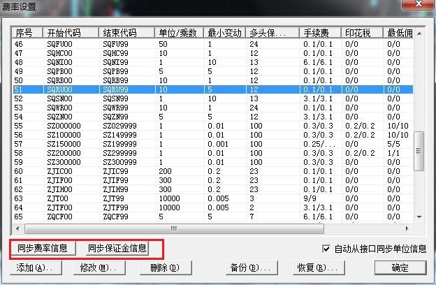Click 5/5 minimum commission cell row 57
Screen dimensions: 436x285
394,144
